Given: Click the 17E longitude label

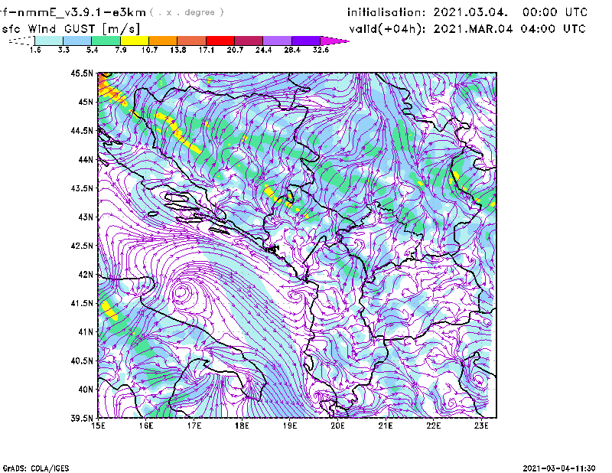Looking at the screenshot, I should 194,426.
